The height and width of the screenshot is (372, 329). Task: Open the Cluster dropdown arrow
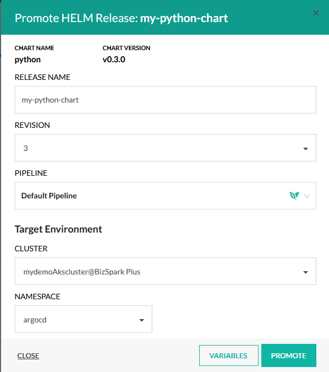[305, 272]
